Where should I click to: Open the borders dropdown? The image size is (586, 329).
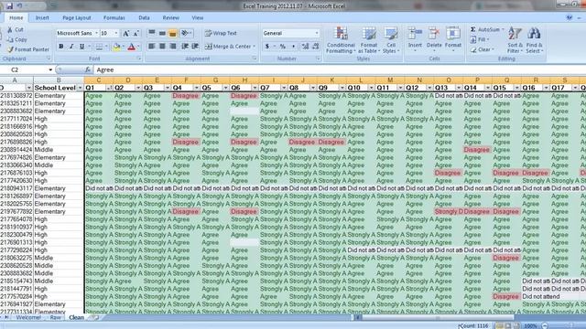pos(106,47)
